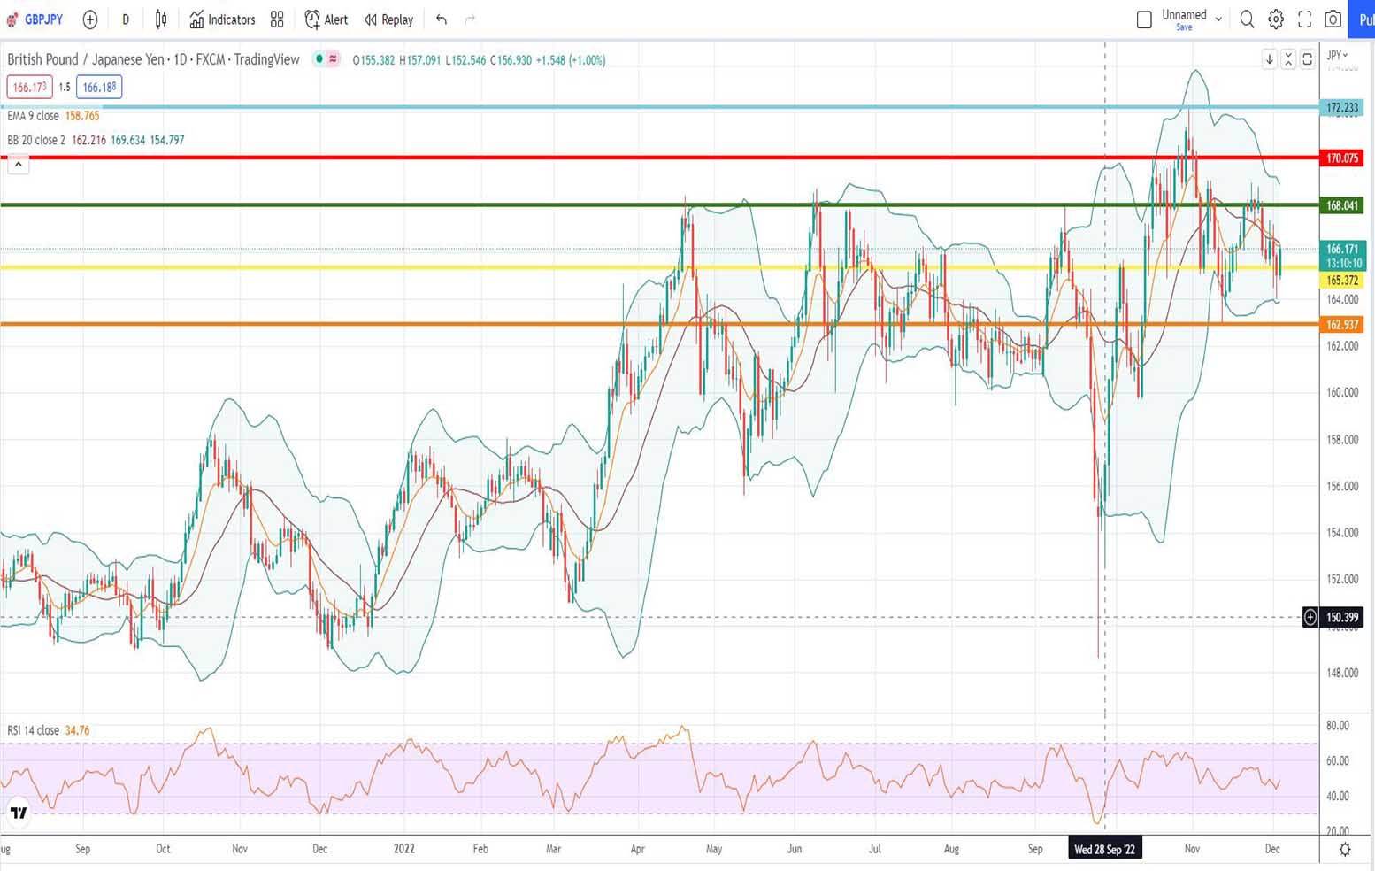The width and height of the screenshot is (1375, 871).
Task: Open symbol search with the magnifier icon
Action: tap(1247, 19)
